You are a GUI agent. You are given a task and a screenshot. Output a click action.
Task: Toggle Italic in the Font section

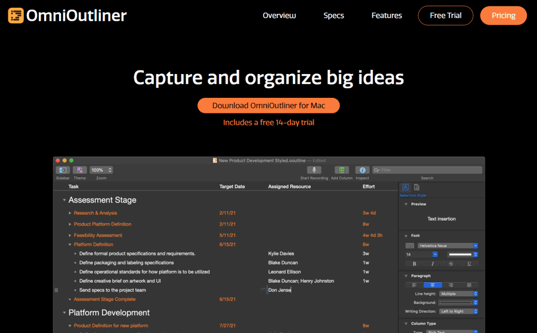[x=433, y=263]
